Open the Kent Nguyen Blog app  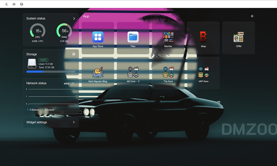pyautogui.click(x=98, y=73)
